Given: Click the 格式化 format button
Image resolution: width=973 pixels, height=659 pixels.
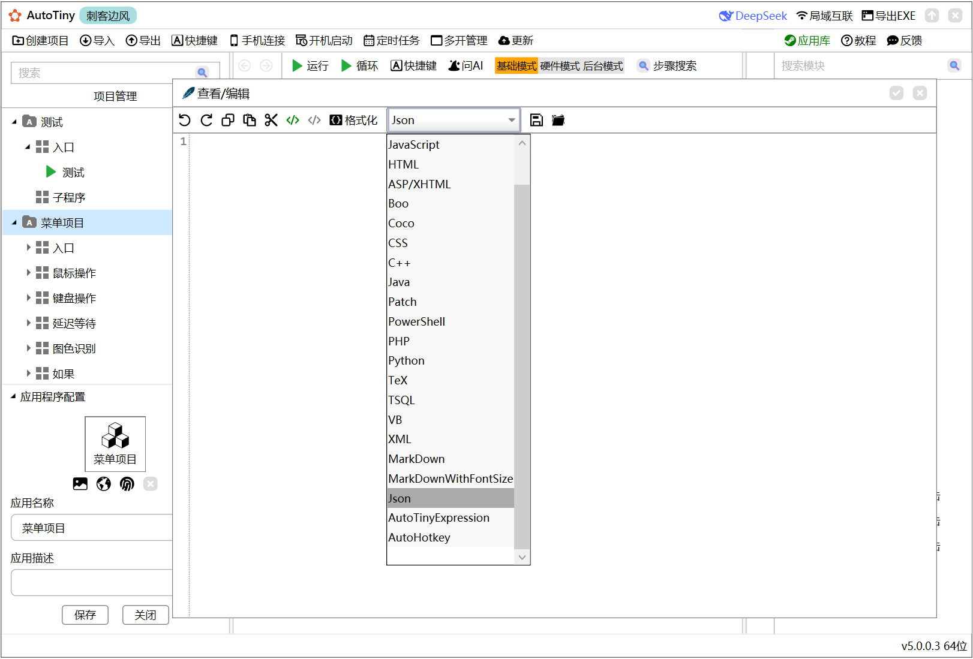Looking at the screenshot, I should 354,121.
